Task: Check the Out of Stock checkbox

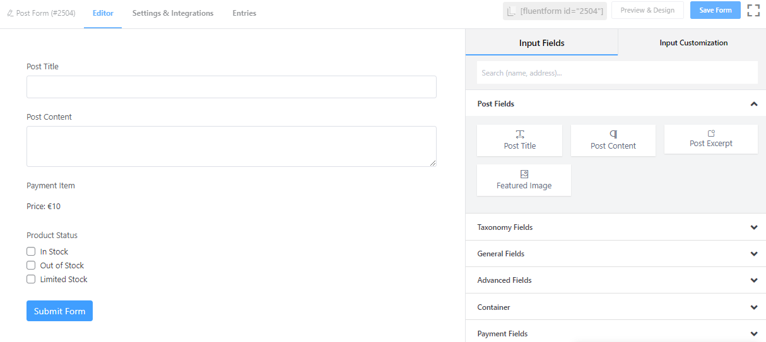Action: point(31,265)
